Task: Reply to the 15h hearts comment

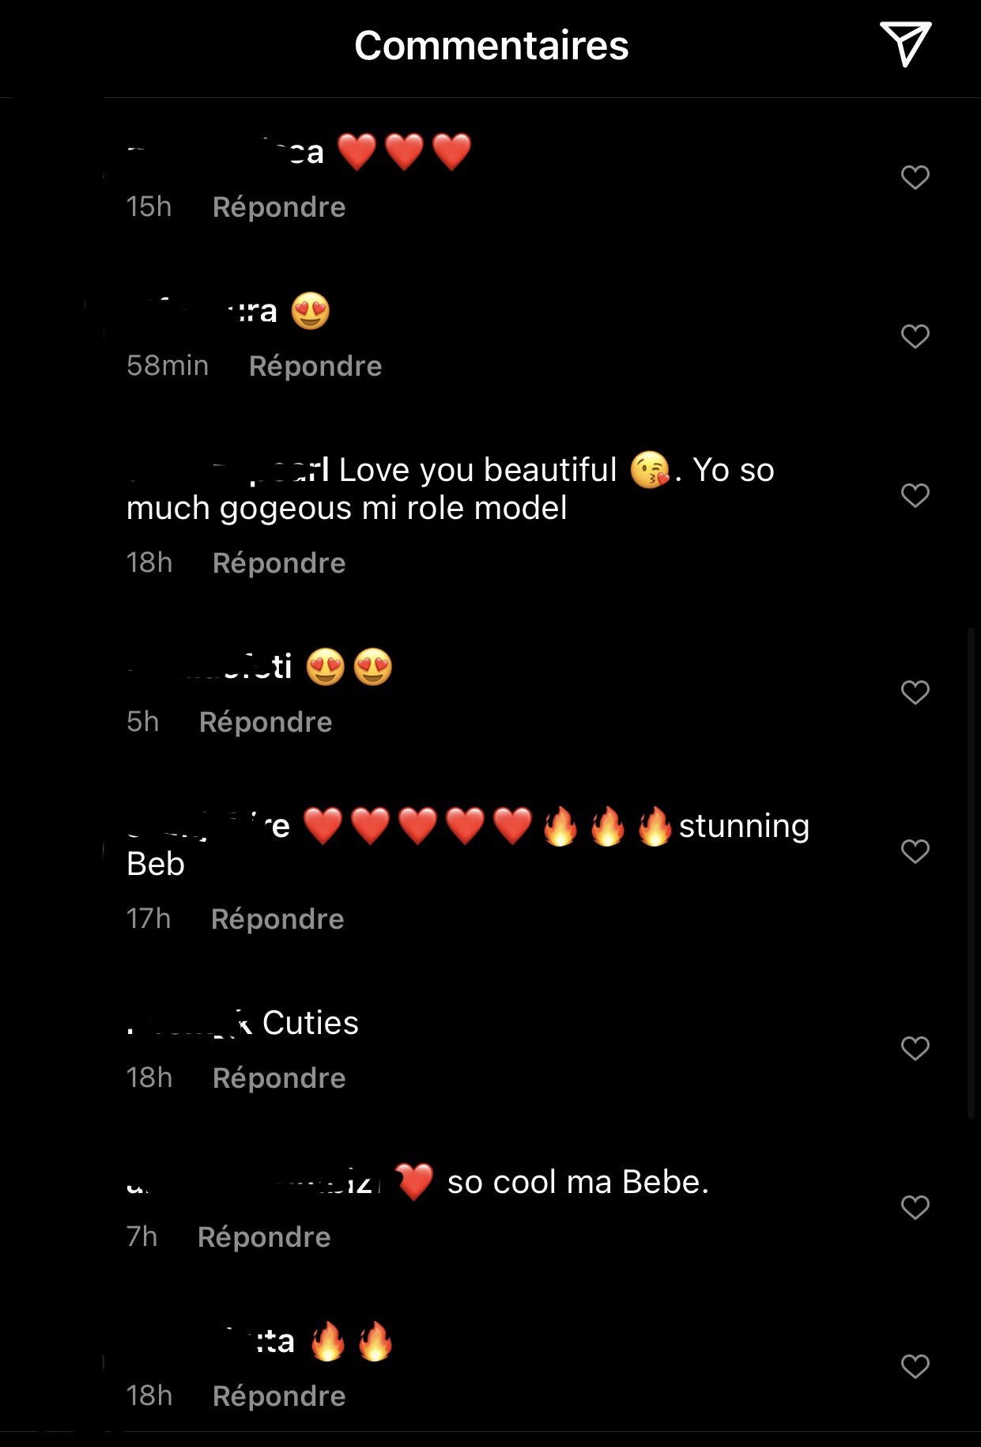Action: point(279,207)
